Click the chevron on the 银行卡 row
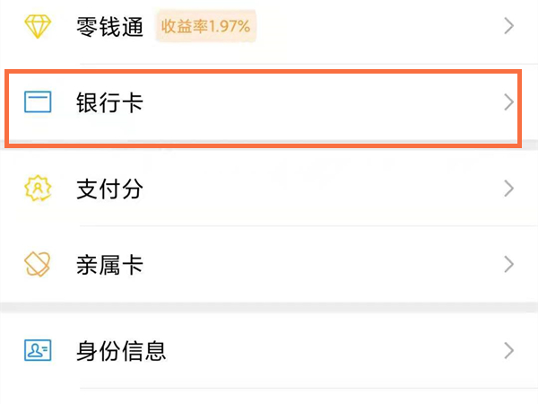The height and width of the screenshot is (404, 538). [x=508, y=102]
